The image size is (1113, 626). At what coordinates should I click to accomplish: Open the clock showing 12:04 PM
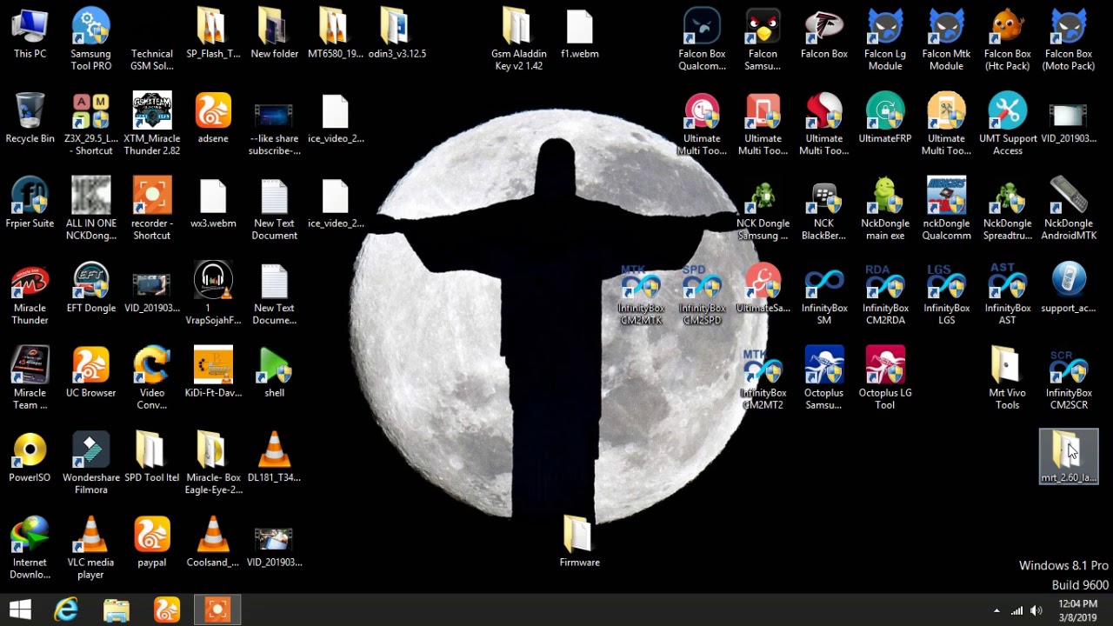[x=1078, y=610]
